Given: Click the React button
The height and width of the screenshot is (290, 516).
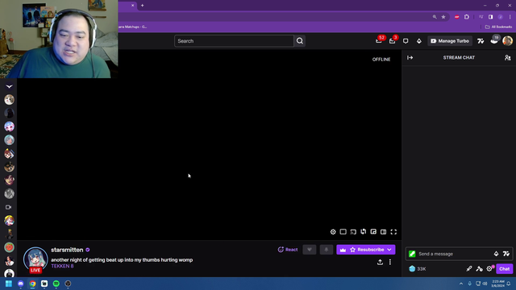Looking at the screenshot, I should coord(288,250).
